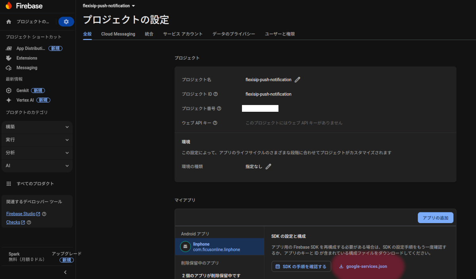Open Extensions in sidebar
The image size is (476, 279).
27,58
